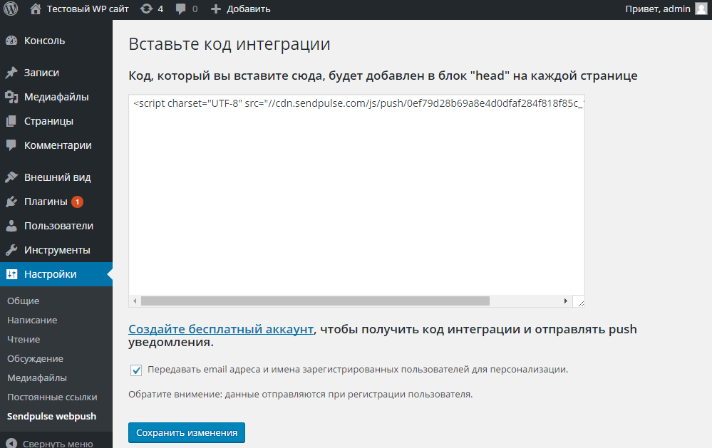Toggle the email and names personalization checkbox

tap(136, 370)
